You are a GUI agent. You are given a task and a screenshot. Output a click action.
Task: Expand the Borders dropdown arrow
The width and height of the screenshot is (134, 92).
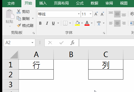(x=70, y=23)
